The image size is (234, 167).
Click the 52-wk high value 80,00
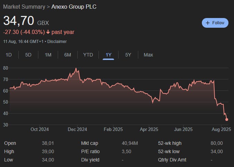click(217, 143)
